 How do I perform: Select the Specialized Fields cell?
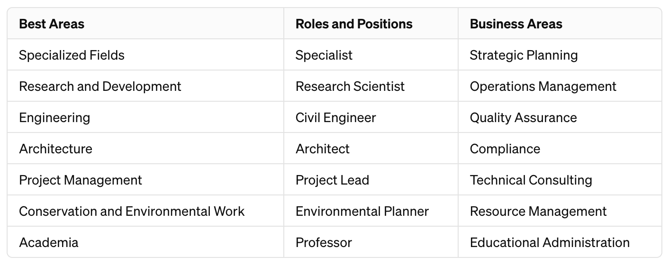coord(72,55)
